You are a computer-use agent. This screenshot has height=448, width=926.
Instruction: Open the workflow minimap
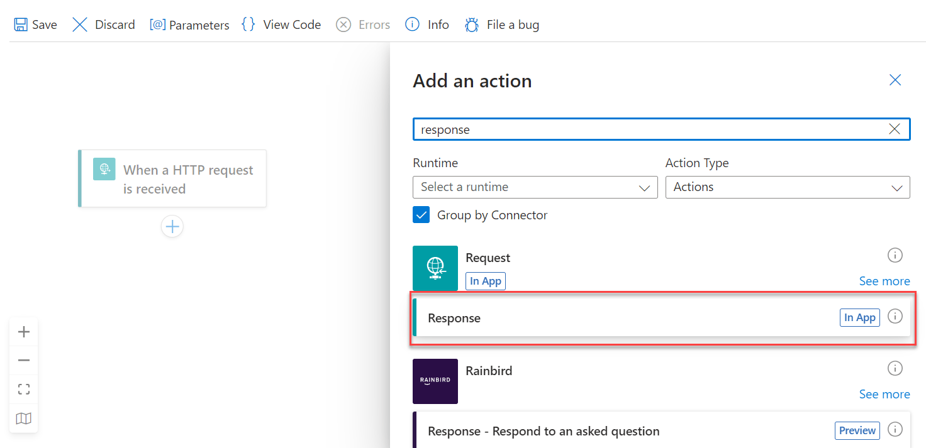(x=23, y=418)
